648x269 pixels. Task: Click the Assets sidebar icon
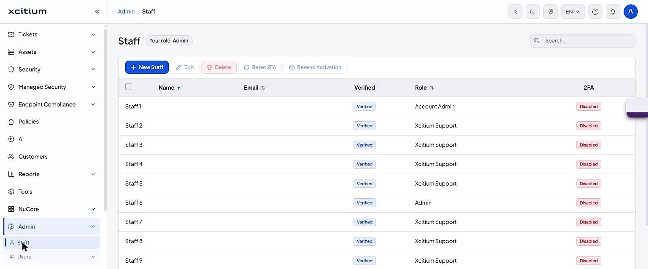point(11,52)
